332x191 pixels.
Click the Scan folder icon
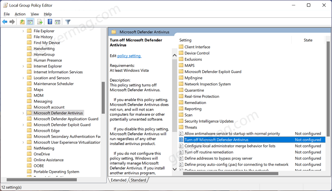click(181, 115)
